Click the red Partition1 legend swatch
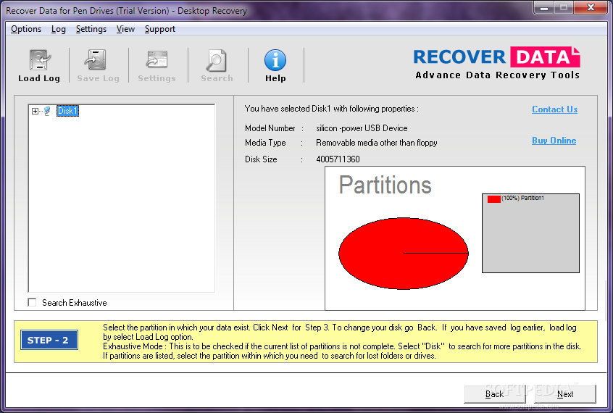The height and width of the screenshot is (413, 613). pos(493,199)
